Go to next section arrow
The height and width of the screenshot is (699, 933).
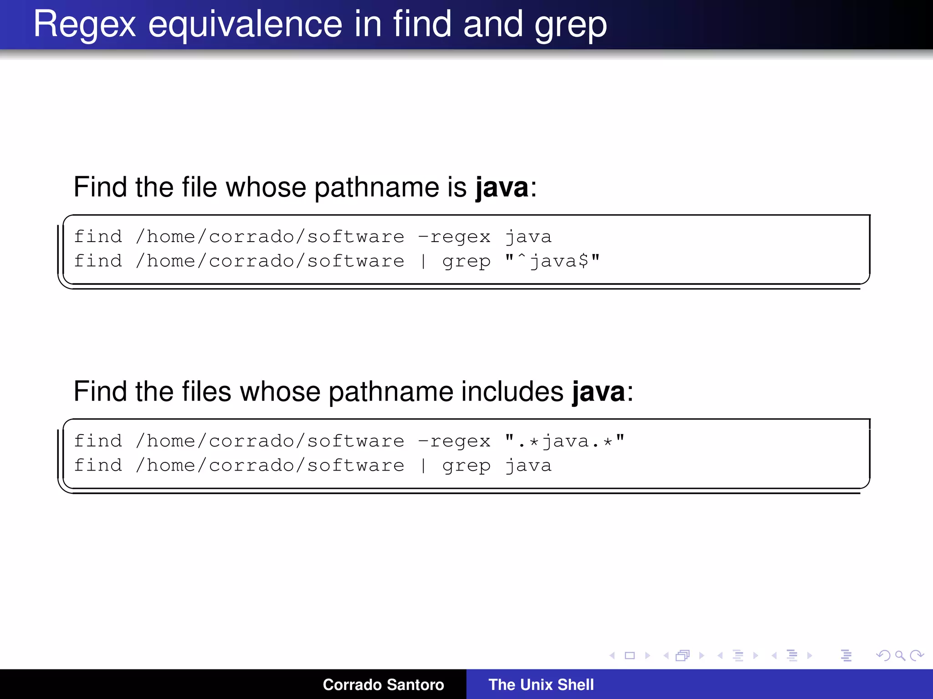tap(810, 655)
